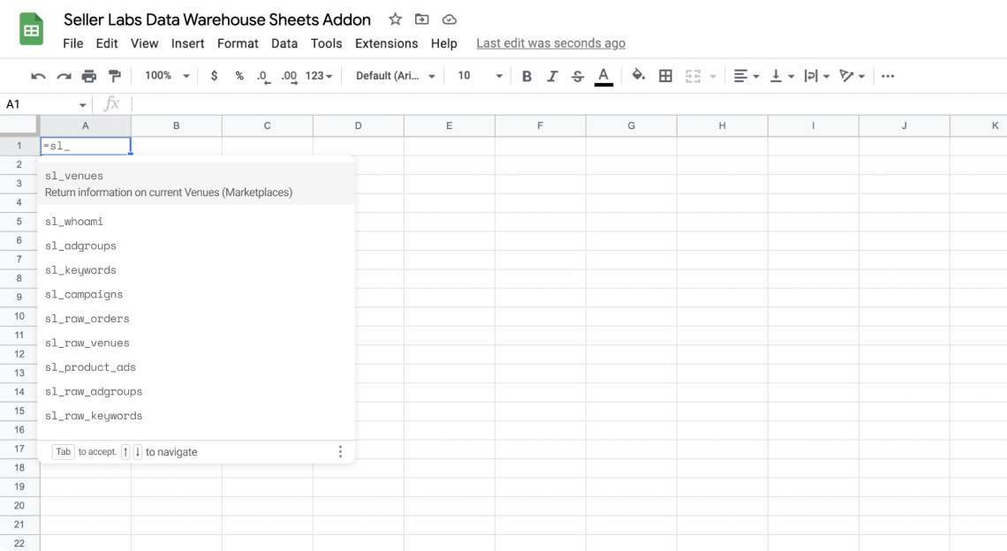The height and width of the screenshot is (551, 1007).
Task: Toggle italic formatting
Action: [552, 76]
